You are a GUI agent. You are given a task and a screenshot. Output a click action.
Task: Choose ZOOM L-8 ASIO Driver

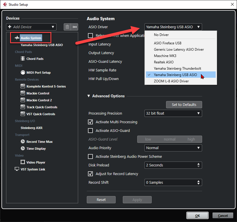tap(181, 81)
